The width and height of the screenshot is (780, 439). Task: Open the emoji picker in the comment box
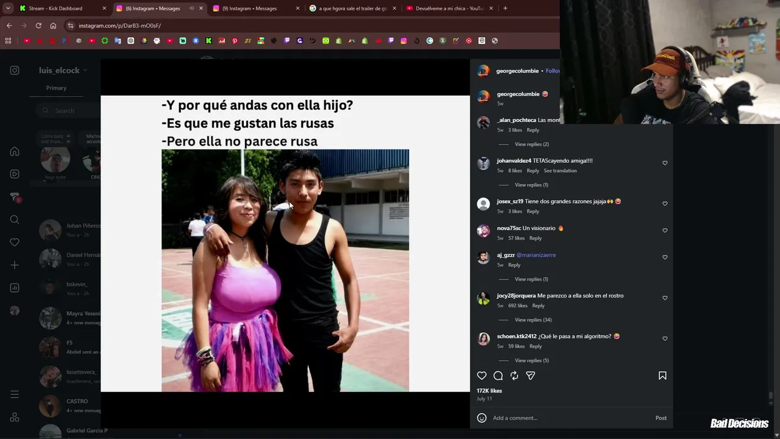click(x=482, y=418)
